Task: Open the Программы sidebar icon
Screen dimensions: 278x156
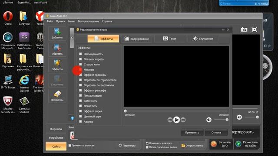Action: (57, 96)
